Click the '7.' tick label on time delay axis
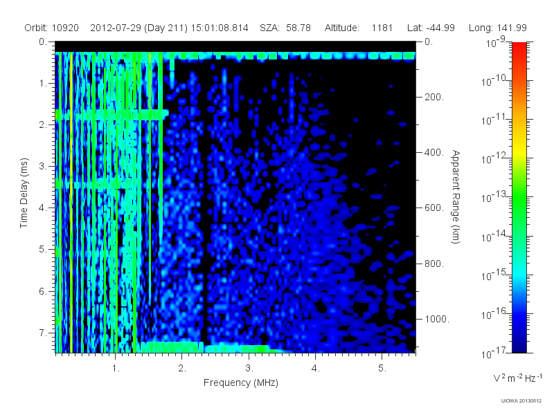 pyautogui.click(x=43, y=333)
